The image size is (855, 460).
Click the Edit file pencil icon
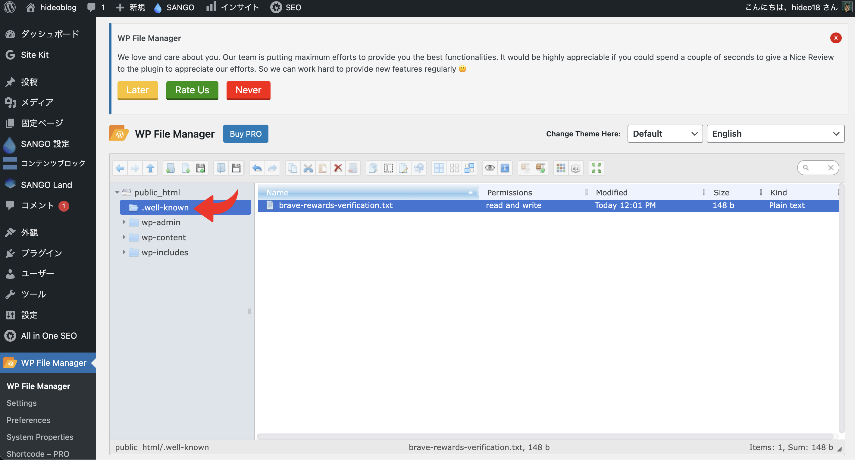(404, 168)
